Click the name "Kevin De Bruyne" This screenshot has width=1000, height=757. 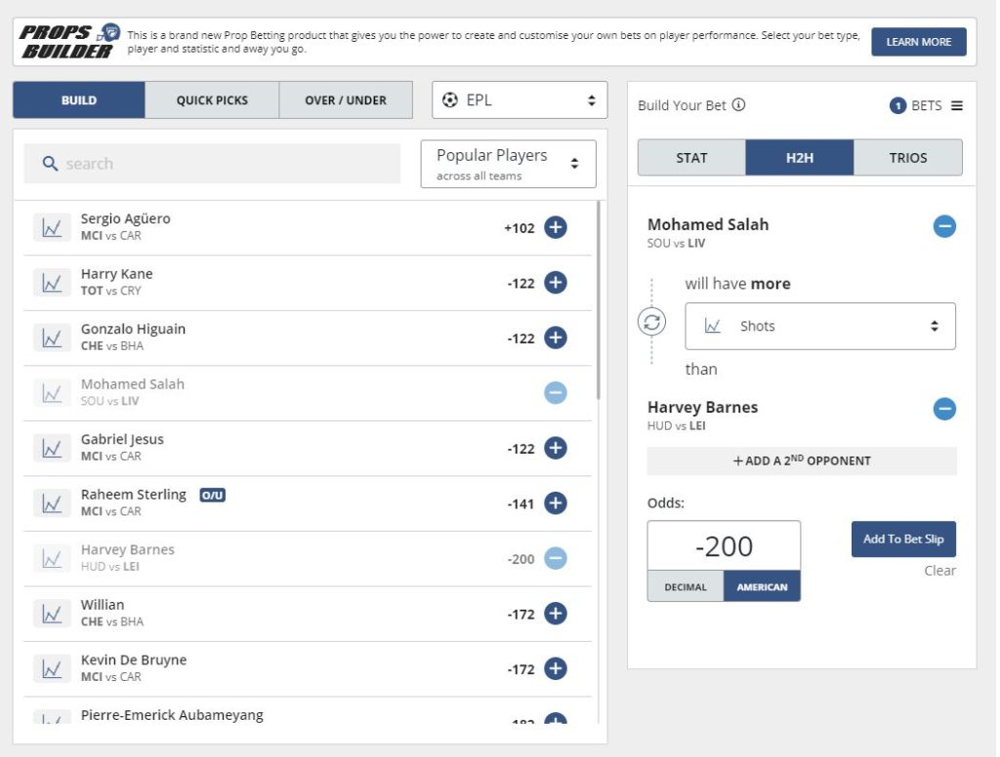coord(134,659)
